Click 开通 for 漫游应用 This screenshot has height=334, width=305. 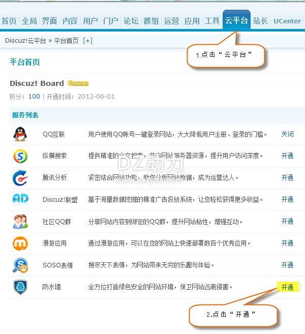pyautogui.click(x=287, y=243)
